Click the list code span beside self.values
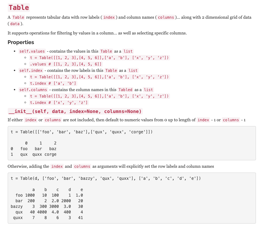The image size is (269, 226). pos(128,51)
